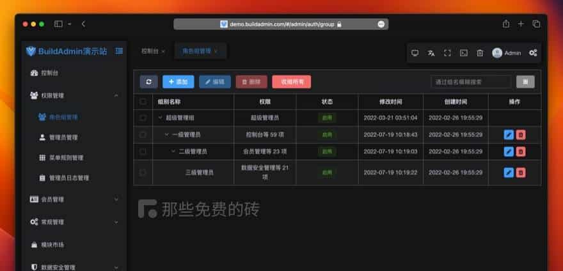Focus the group name search field
This screenshot has width=563, height=271.
coord(471,82)
